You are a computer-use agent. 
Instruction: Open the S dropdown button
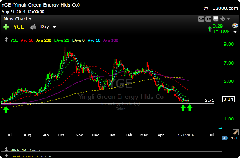[201, 19]
